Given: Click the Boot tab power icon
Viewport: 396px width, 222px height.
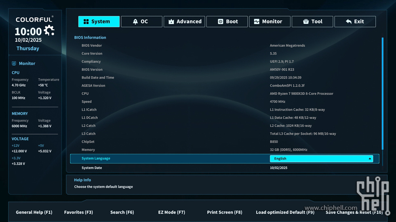Looking at the screenshot, I should 221,22.
